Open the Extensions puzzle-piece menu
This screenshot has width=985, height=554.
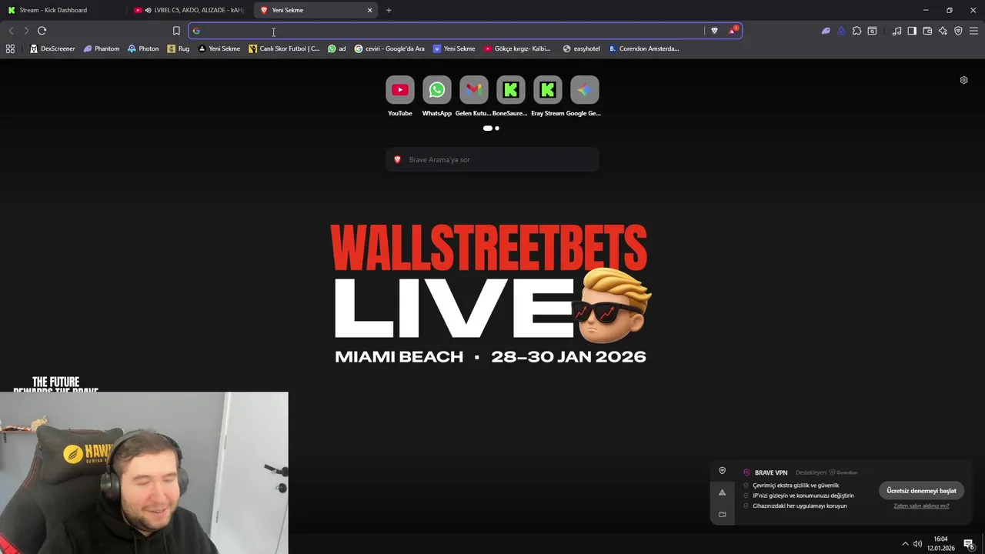[856, 31]
